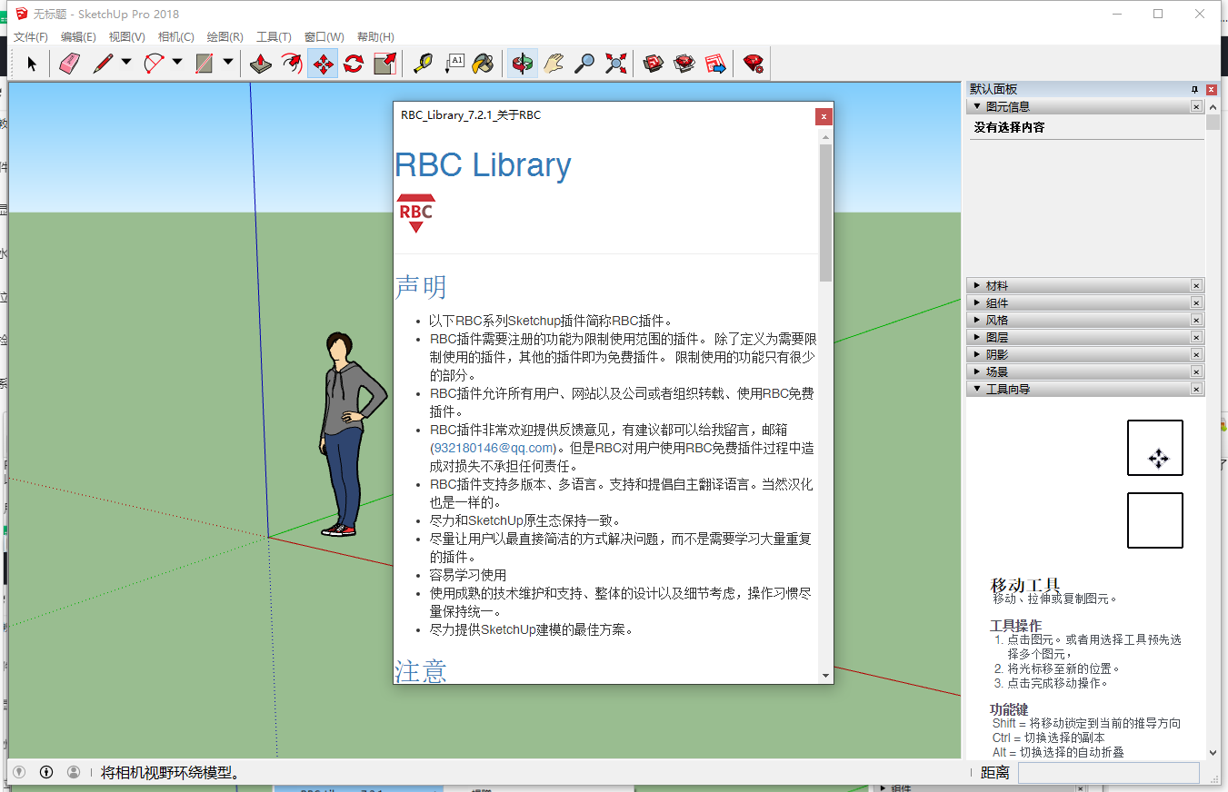Open the 绘图(R) menu
The height and width of the screenshot is (792, 1228).
(x=225, y=37)
